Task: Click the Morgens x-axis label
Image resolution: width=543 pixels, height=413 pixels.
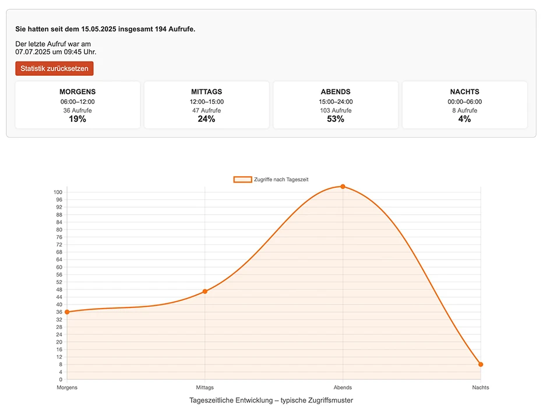Action: tap(67, 387)
